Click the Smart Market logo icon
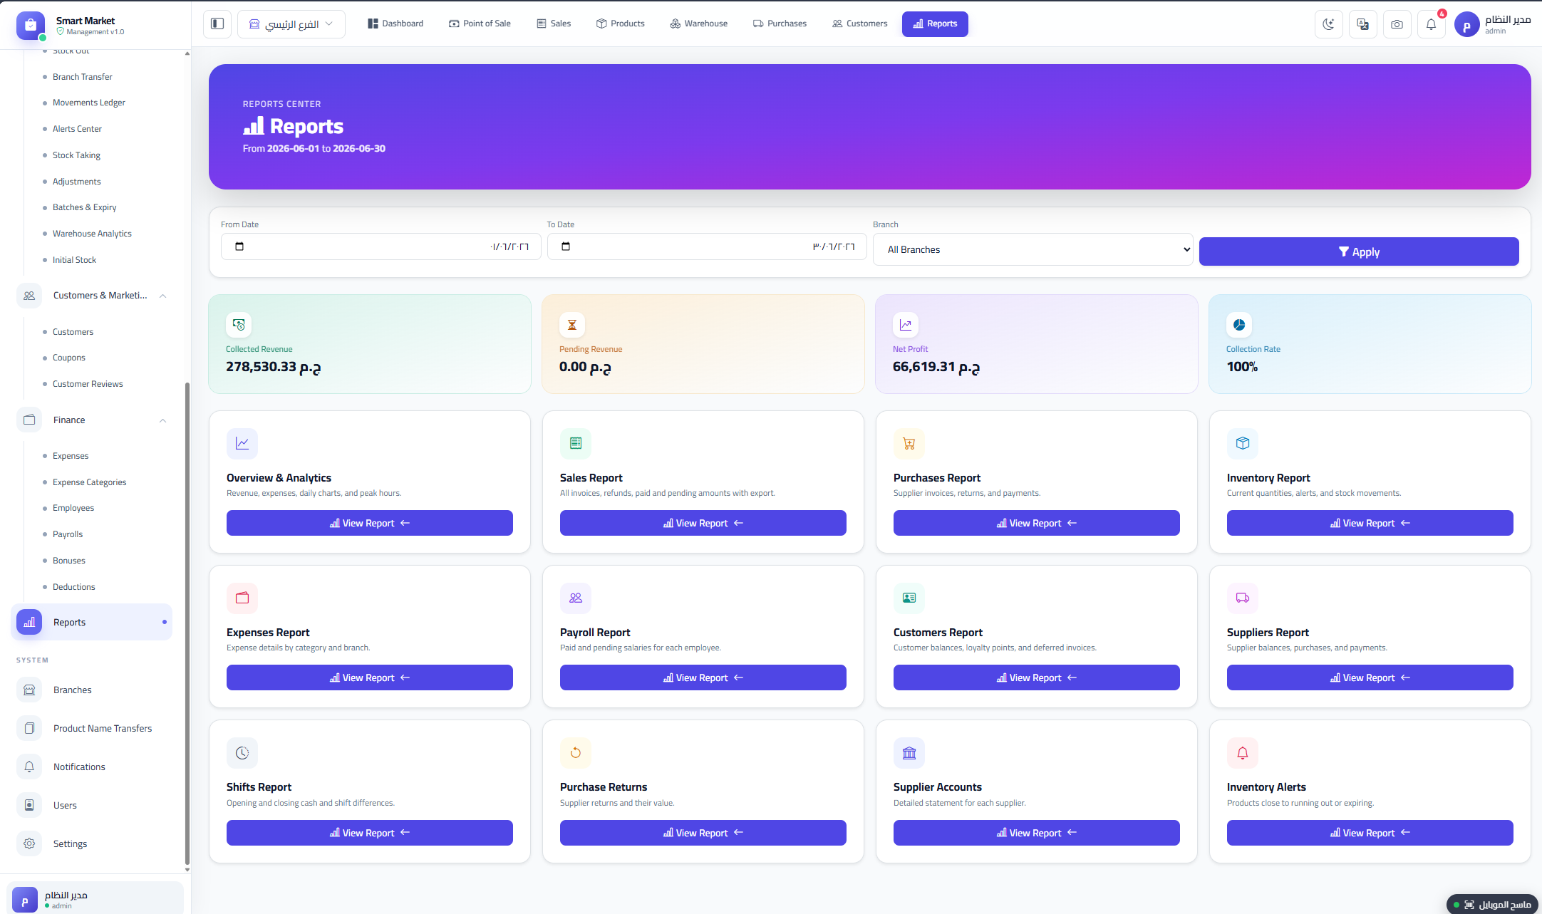 pos(30,25)
